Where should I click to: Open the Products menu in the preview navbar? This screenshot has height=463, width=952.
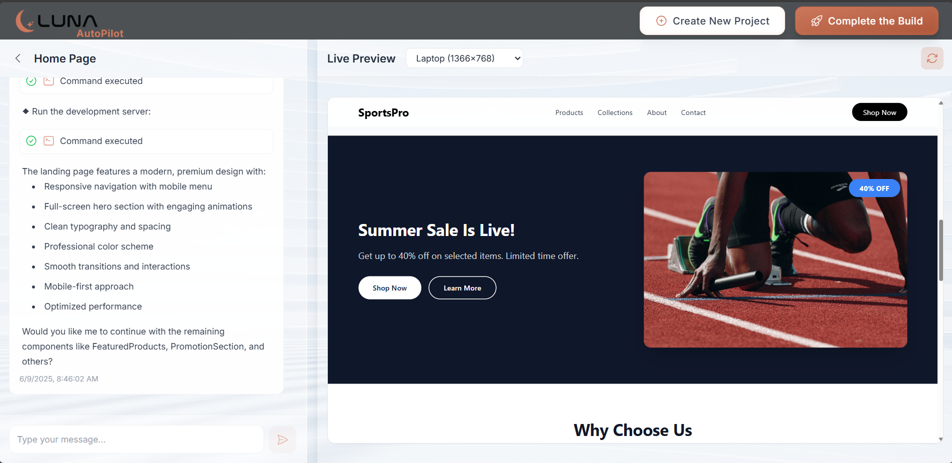569,113
